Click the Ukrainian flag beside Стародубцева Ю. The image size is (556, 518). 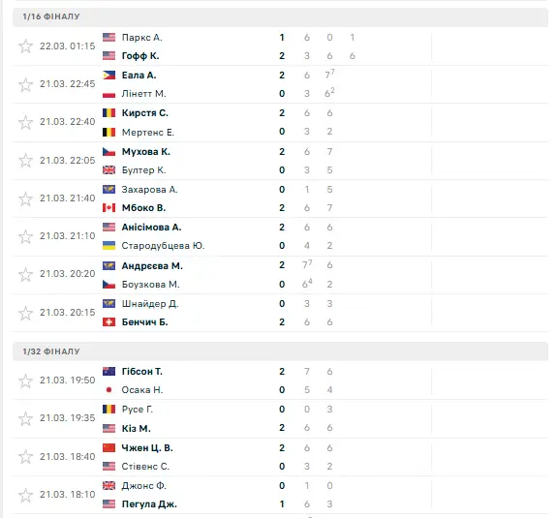coord(108,245)
